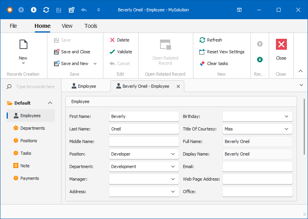Click the ribbon display options icon in title bar
This screenshot has width=308, height=219.
[x=239, y=10]
